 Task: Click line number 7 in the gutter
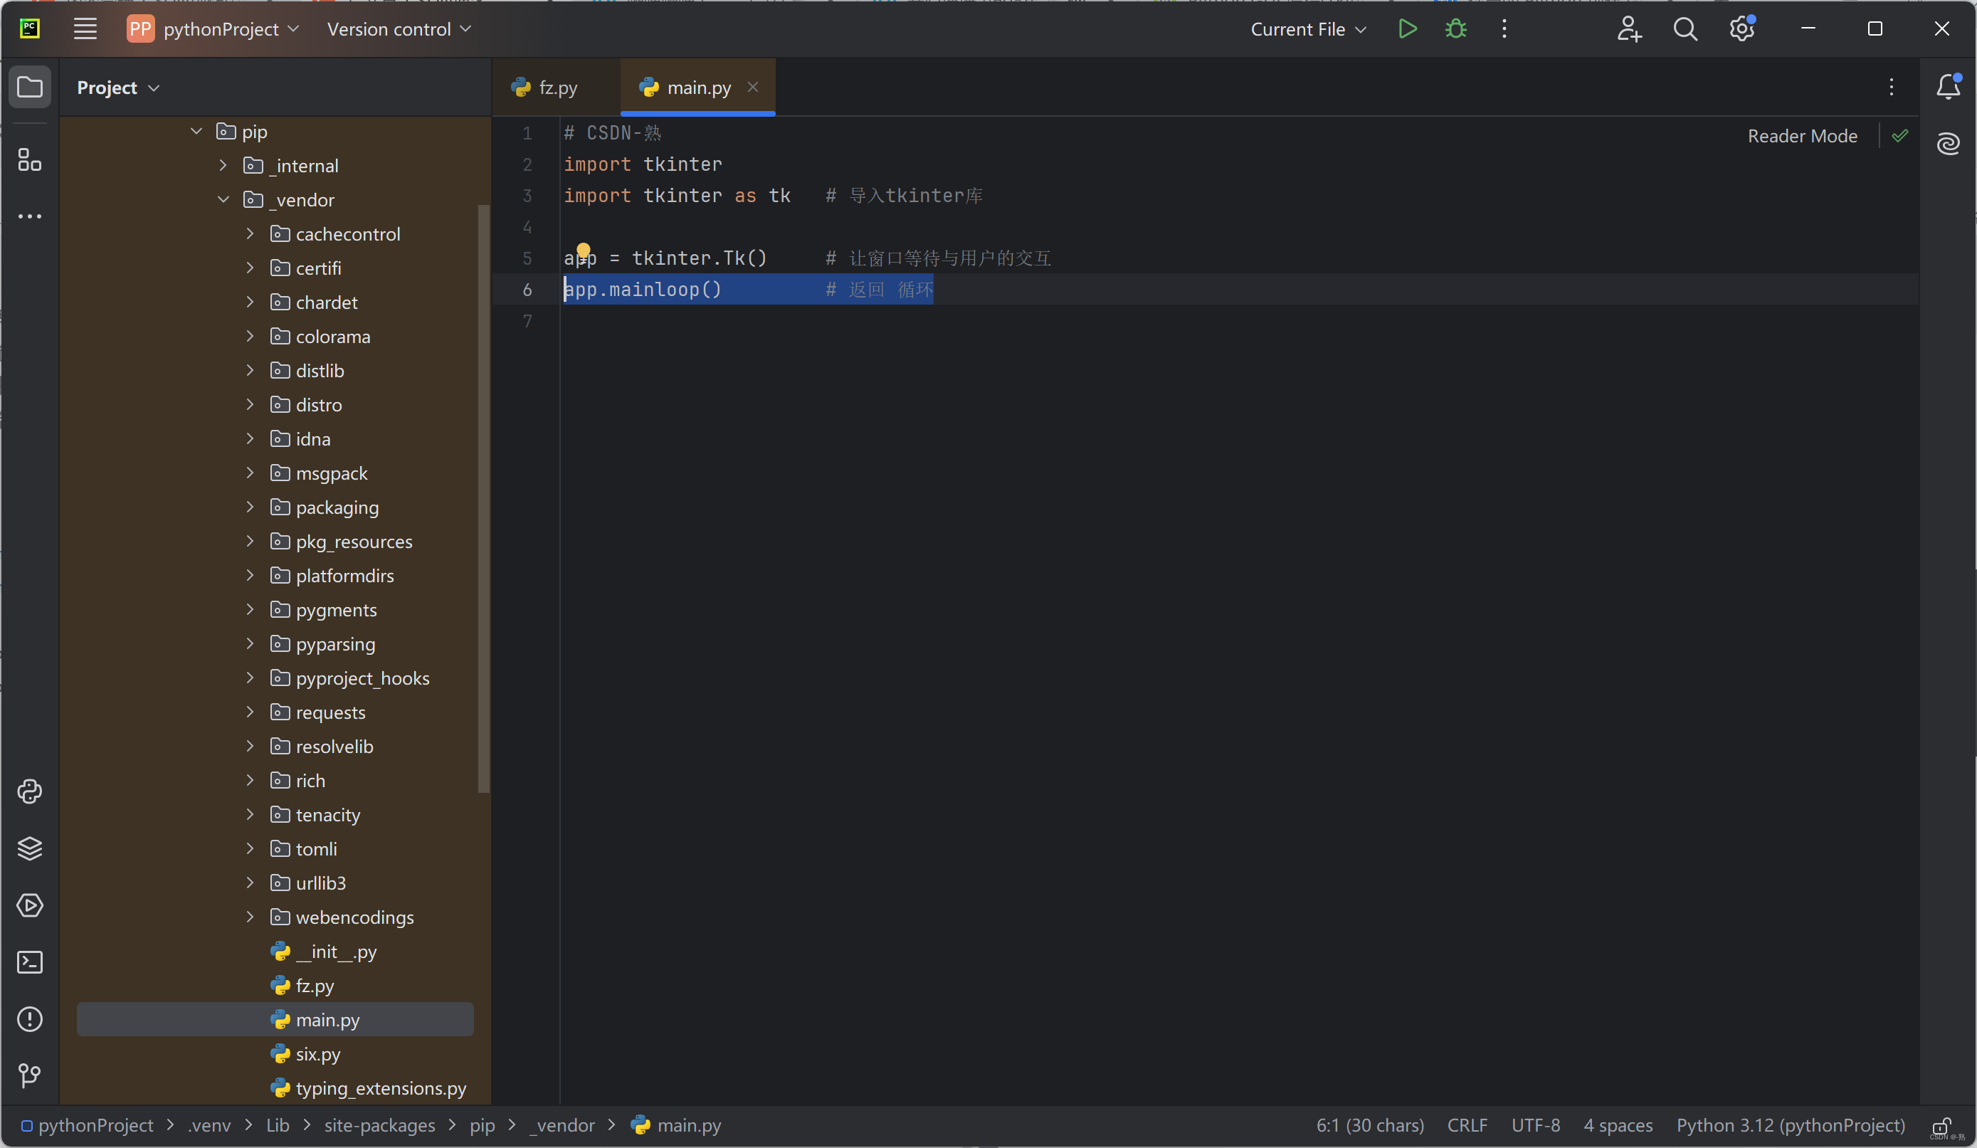(x=527, y=321)
